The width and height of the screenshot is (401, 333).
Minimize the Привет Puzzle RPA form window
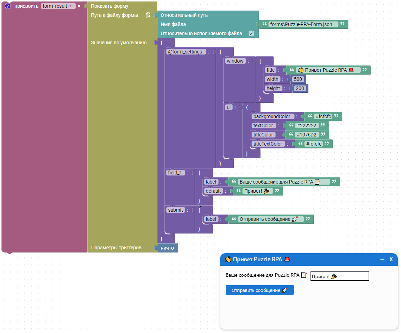[382, 260]
